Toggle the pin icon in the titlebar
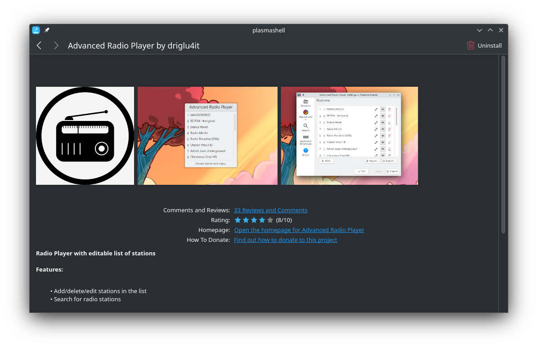Viewport: 538px width, 348px height. (47, 30)
